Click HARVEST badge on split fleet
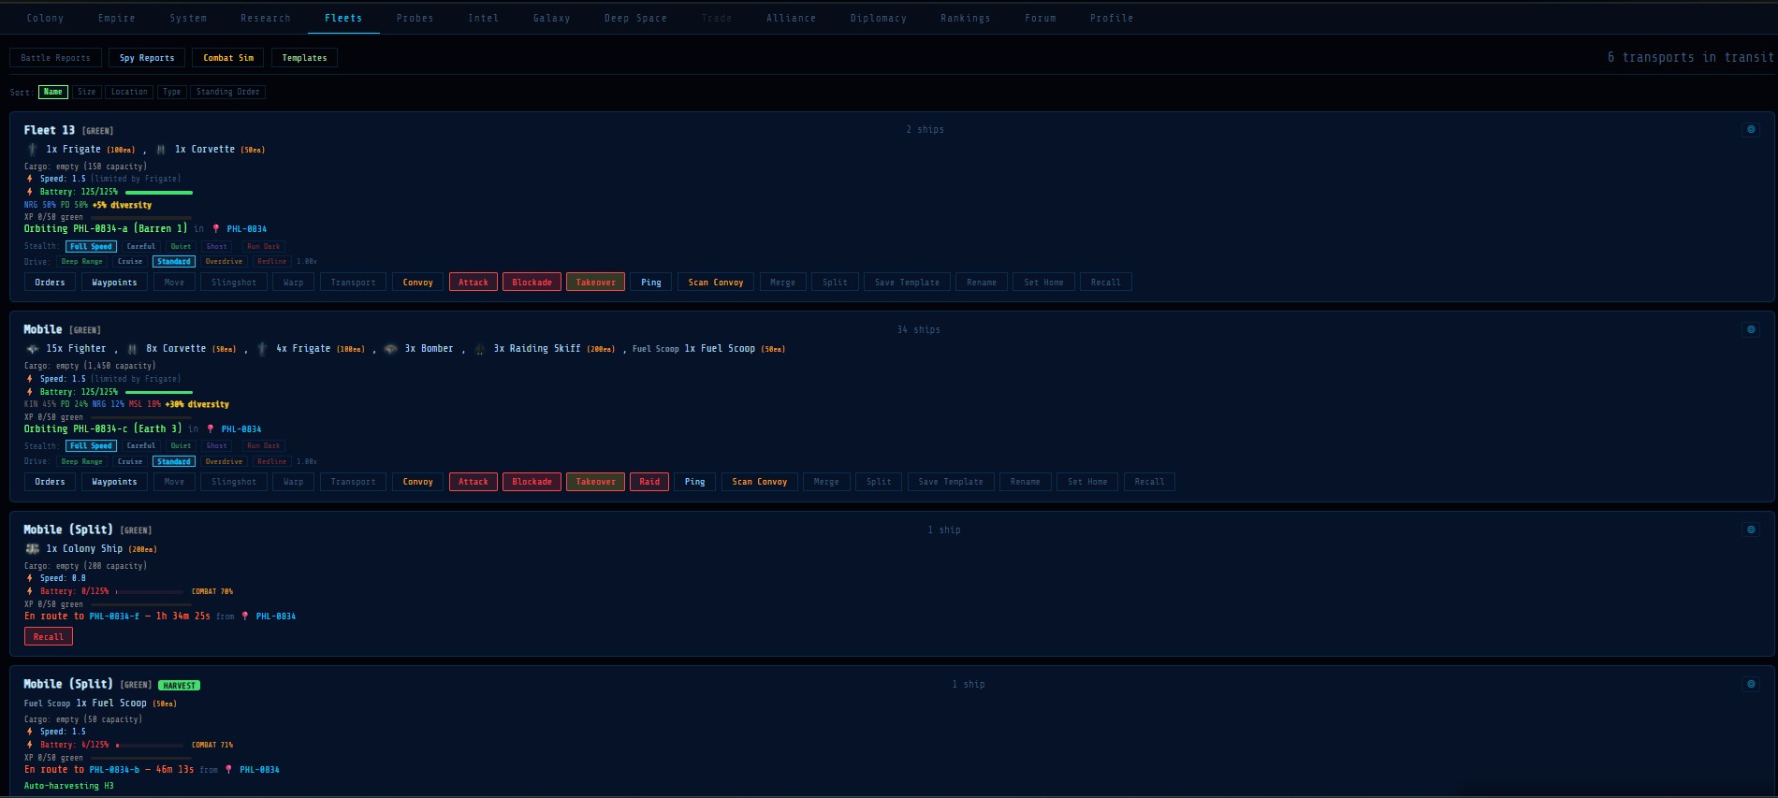This screenshot has height=798, width=1778. [x=179, y=686]
